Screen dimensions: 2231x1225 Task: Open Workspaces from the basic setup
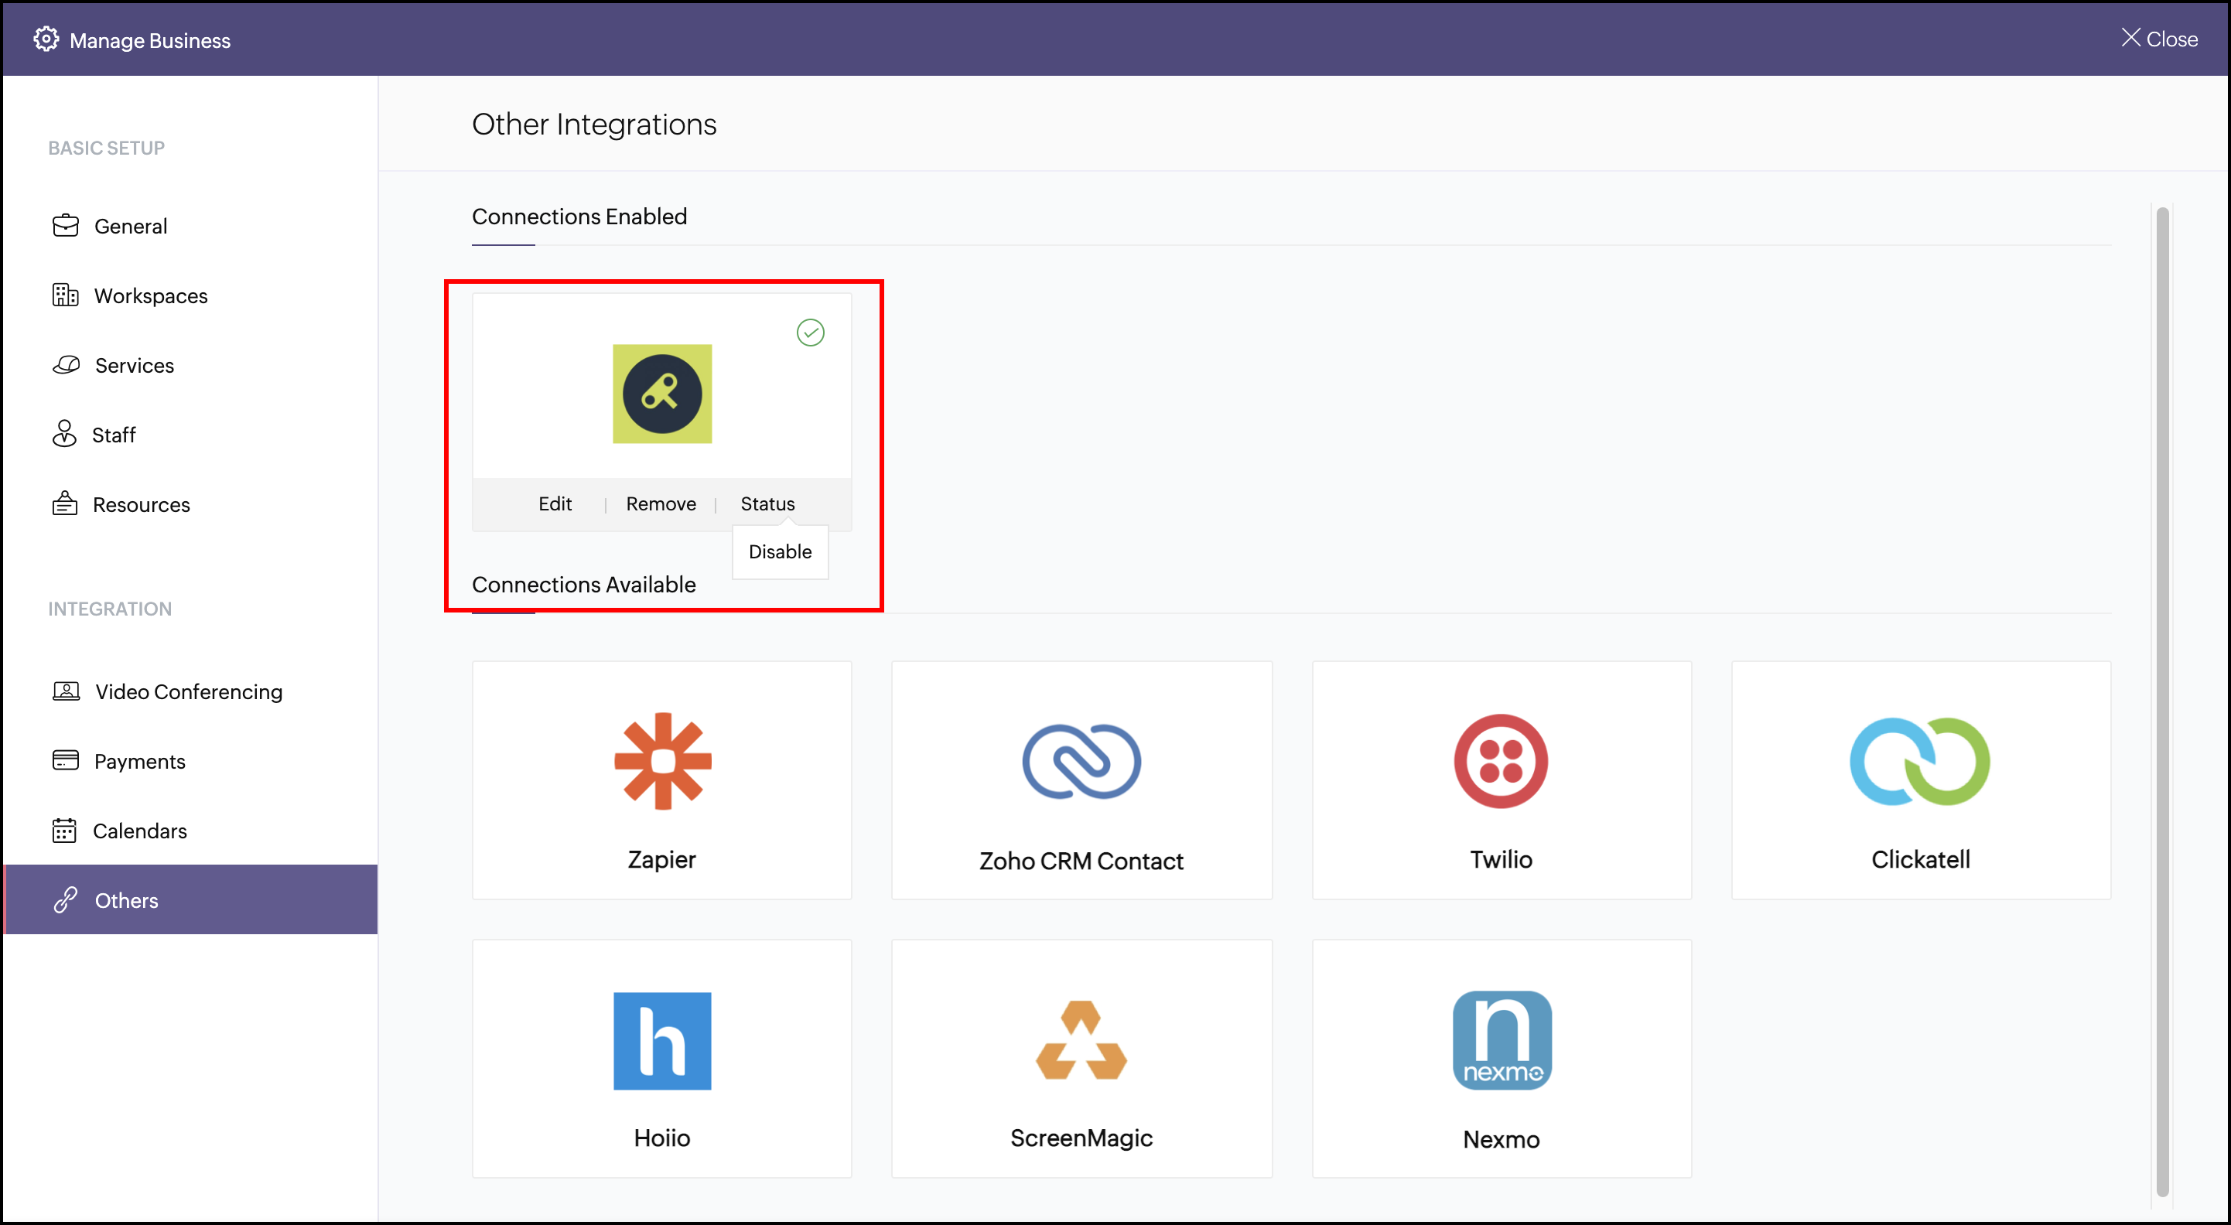(150, 296)
